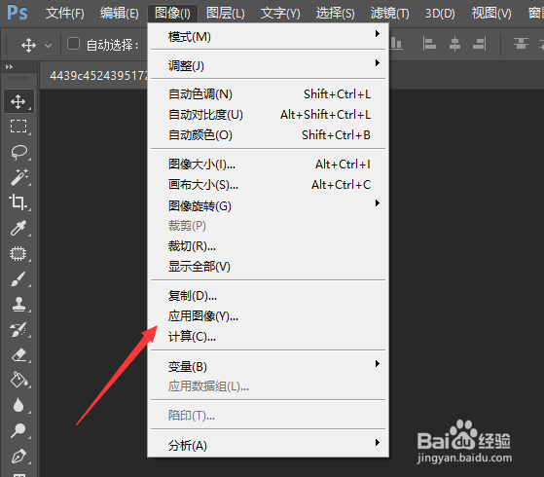
Task: Click distribute top edges icon
Action: (x=521, y=44)
